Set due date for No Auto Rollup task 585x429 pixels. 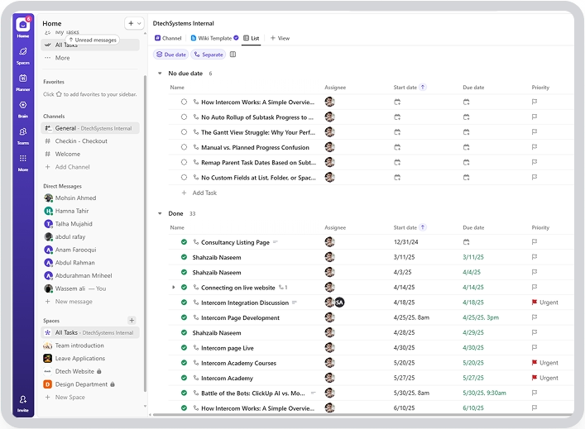point(467,117)
